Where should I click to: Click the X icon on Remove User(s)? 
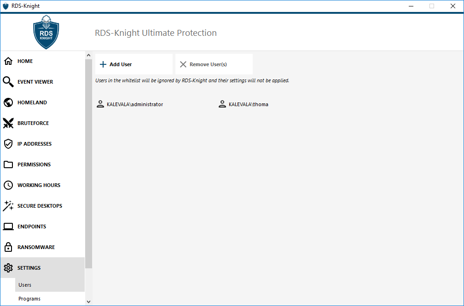tap(183, 64)
